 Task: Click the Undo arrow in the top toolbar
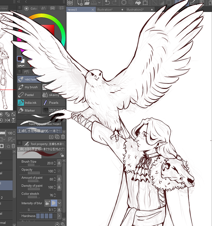click(107, 2)
